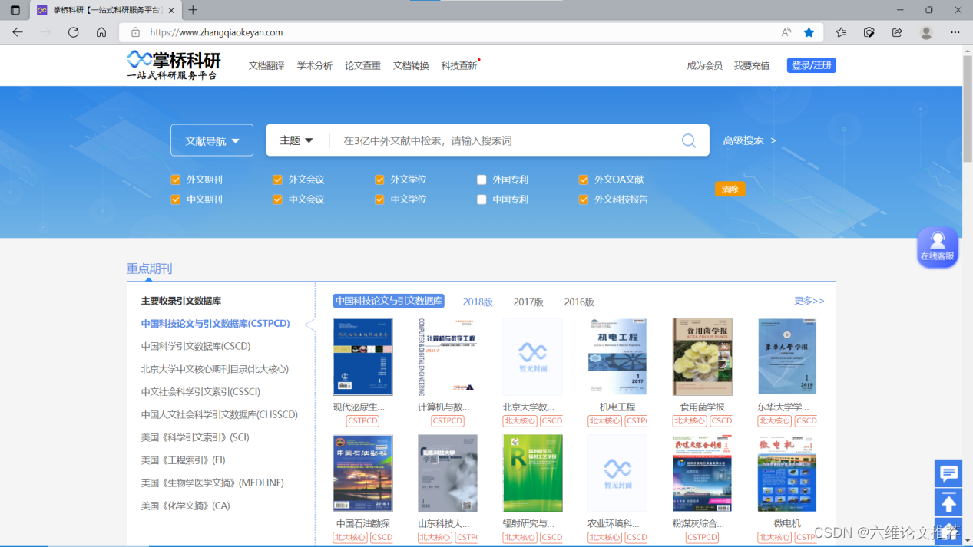Click the 我要充值 link

coord(751,65)
